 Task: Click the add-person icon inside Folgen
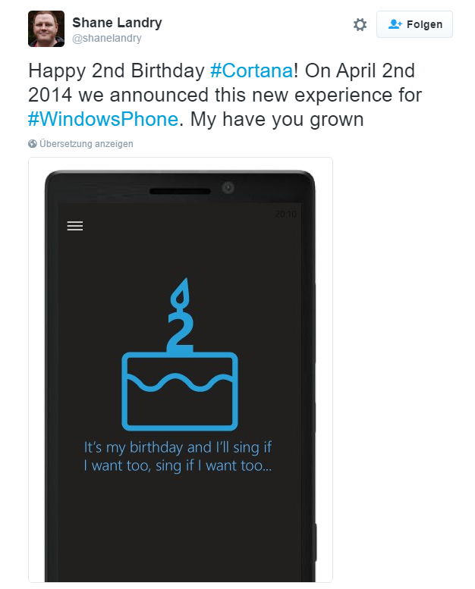395,24
